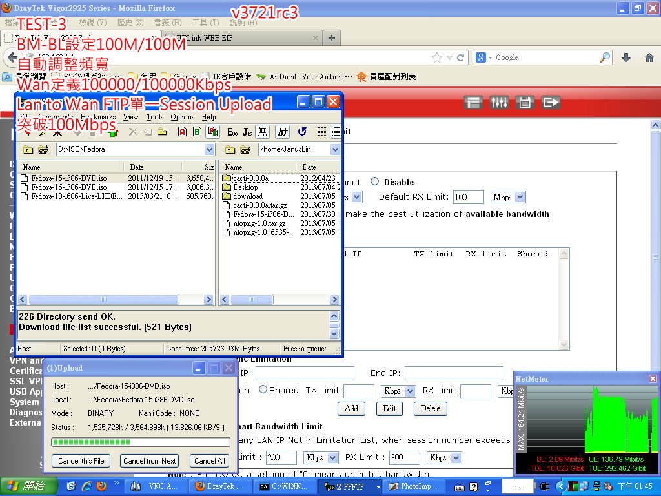Open Firefox downloads arrow icon

[x=626, y=57]
